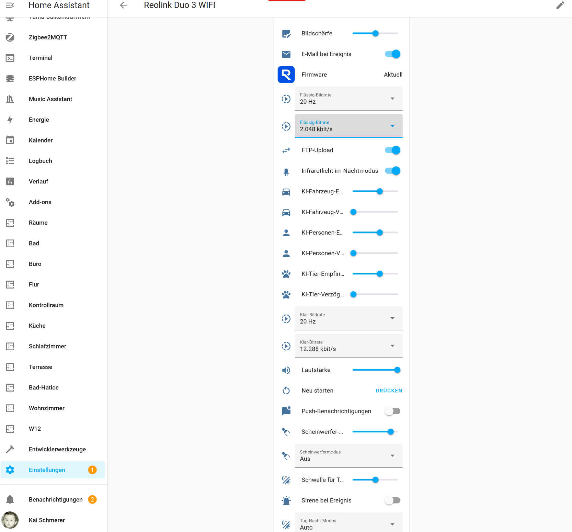Collapse the sidebar with the menu icon
This screenshot has height=532, width=572.
[10, 5]
